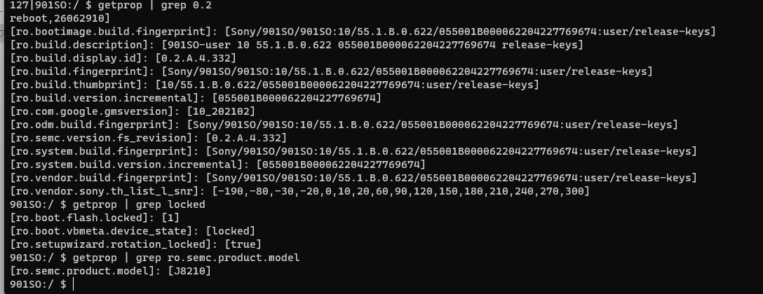Click the ro.vendor.build.fingerprint property line

pyautogui.click(x=353, y=178)
